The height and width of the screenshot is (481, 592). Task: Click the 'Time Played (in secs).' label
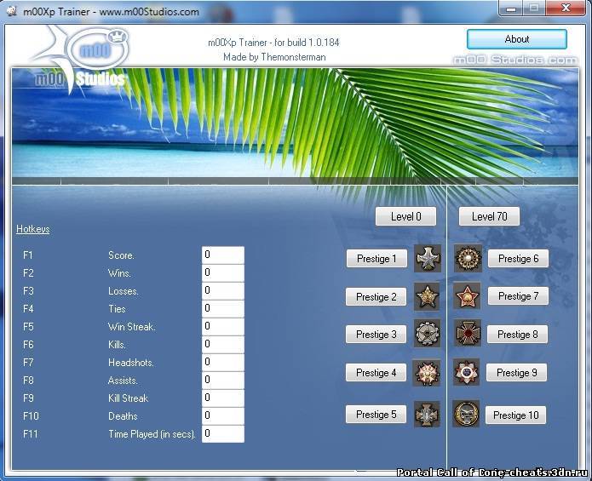point(152,434)
